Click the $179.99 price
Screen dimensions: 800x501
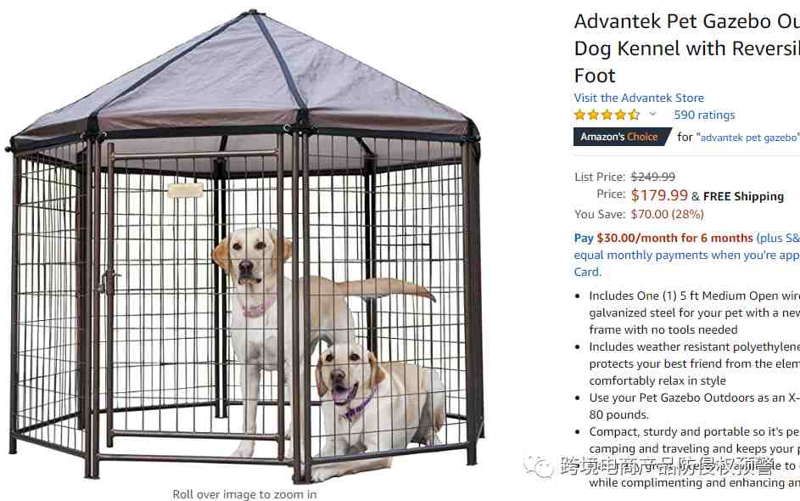[x=659, y=195]
